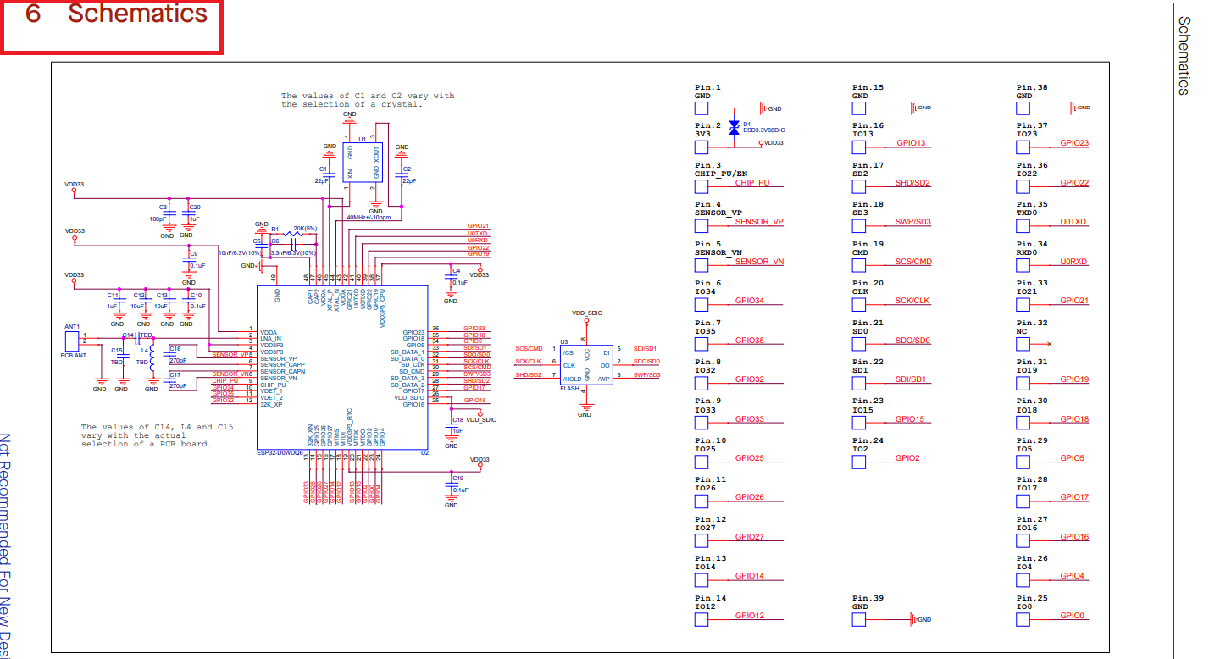Screen dimensions: 1220x659
Task: Select the "L4" inductor designator
Action: (145, 350)
